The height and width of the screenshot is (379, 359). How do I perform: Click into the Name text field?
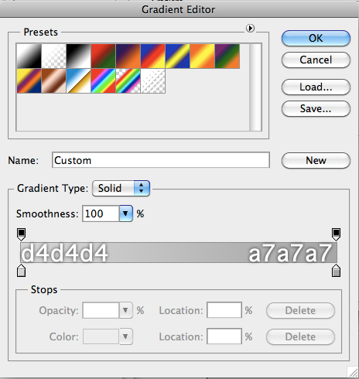pyautogui.click(x=161, y=160)
